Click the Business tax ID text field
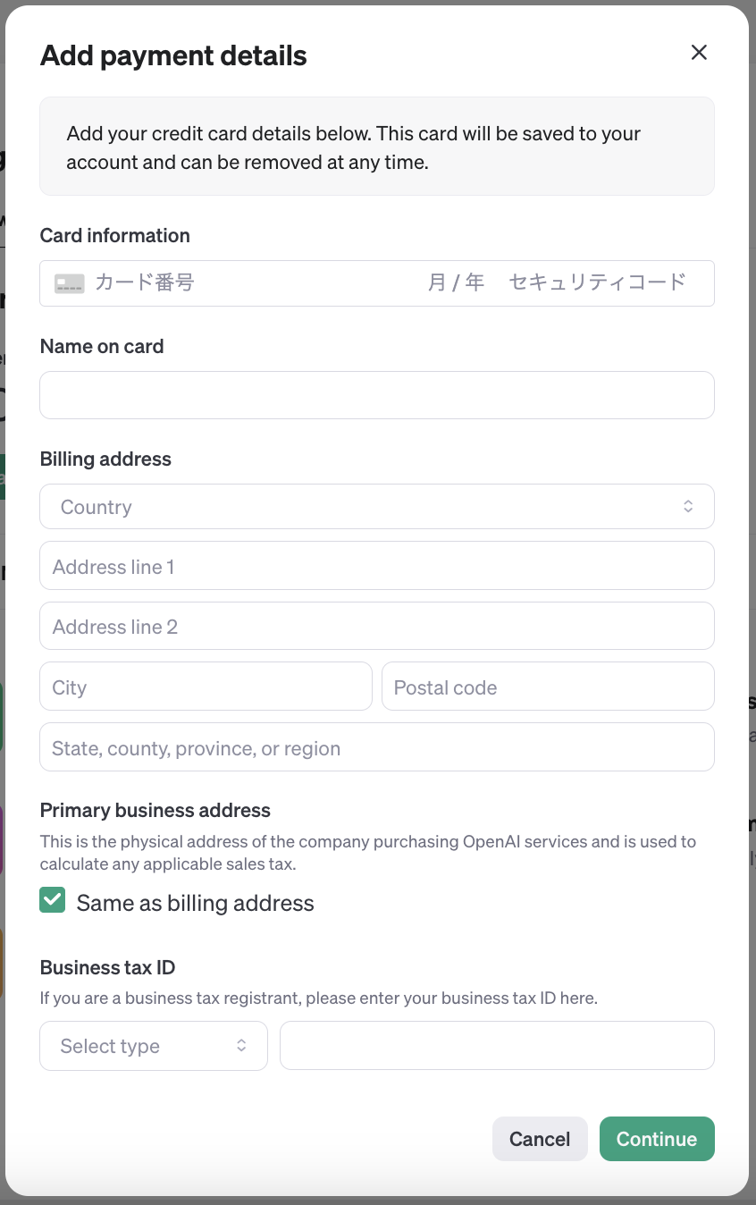 pos(497,1045)
